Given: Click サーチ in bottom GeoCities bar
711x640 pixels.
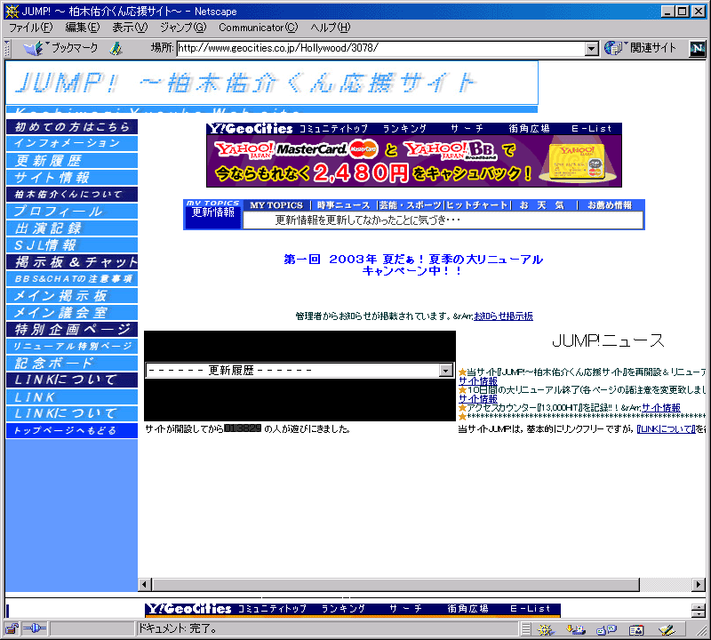Looking at the screenshot, I should (x=406, y=609).
